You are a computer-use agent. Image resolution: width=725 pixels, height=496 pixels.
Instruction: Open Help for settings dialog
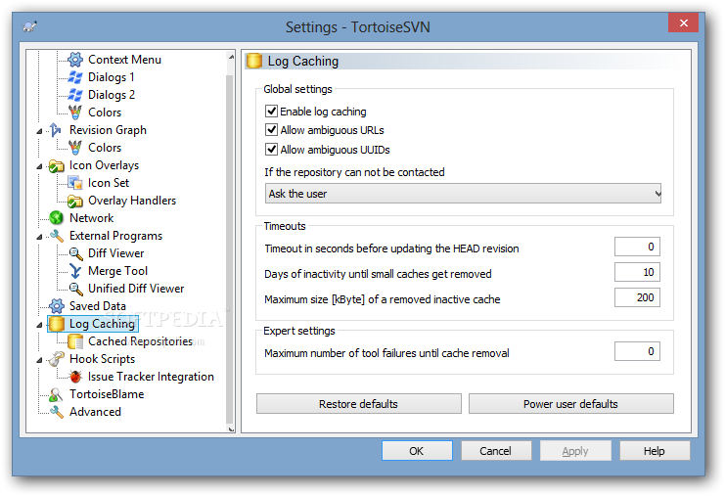coord(655,451)
